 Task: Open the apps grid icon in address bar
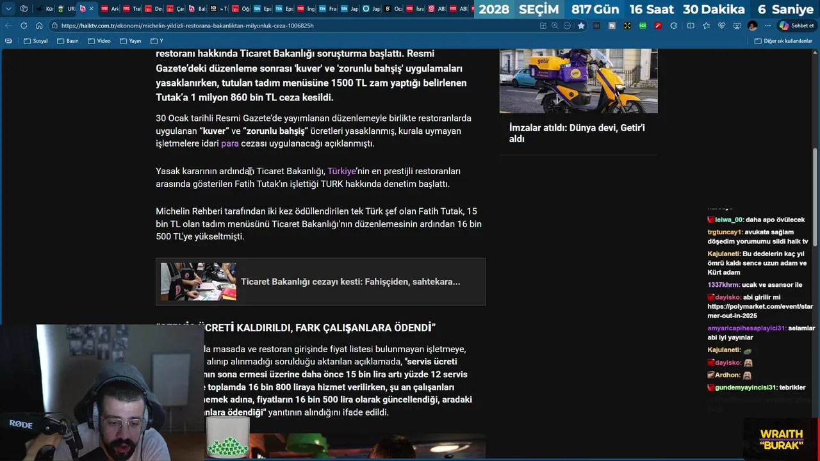point(543,26)
